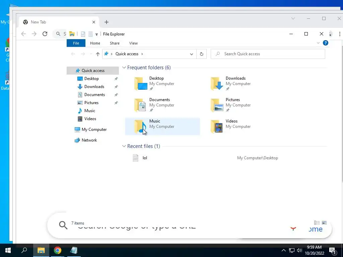Image resolution: width=343 pixels, height=257 pixels.
Task: Select Quick access in navigation pane
Action: tap(93, 71)
